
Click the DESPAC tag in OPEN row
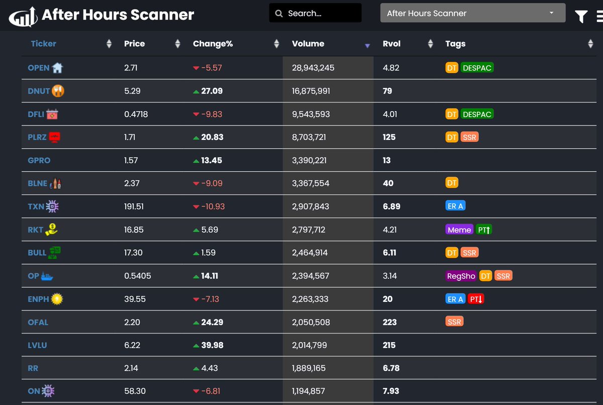click(x=477, y=67)
